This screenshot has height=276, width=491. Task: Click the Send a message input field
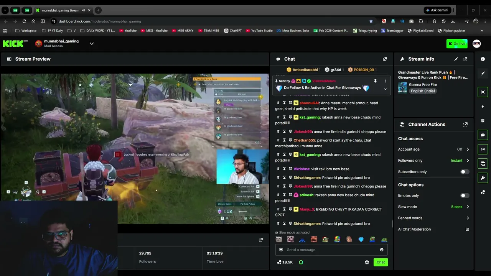[x=331, y=250]
